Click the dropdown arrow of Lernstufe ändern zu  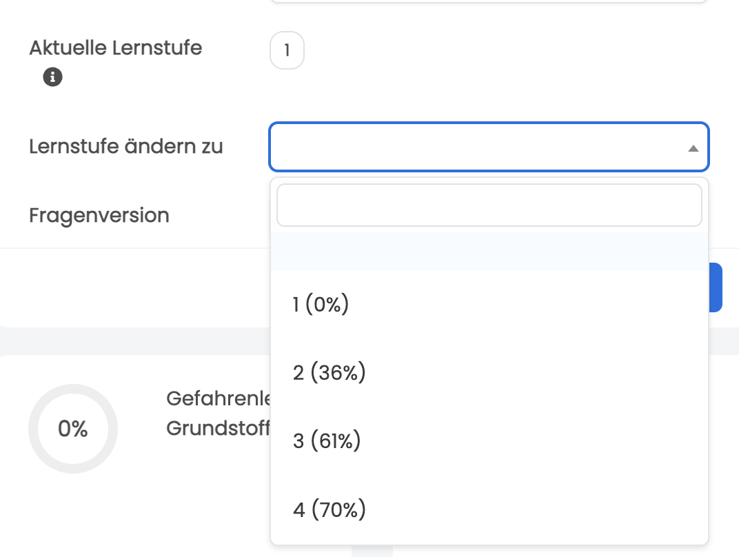693,148
